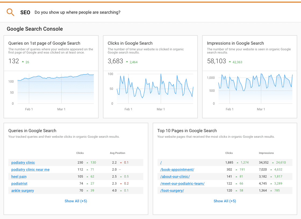Open the /meet-our-podiatric-team/ page link
Screen dimensions: 301x219
[183, 183]
